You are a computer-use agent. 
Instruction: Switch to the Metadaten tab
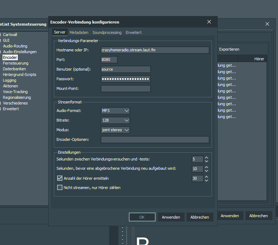pos(79,32)
